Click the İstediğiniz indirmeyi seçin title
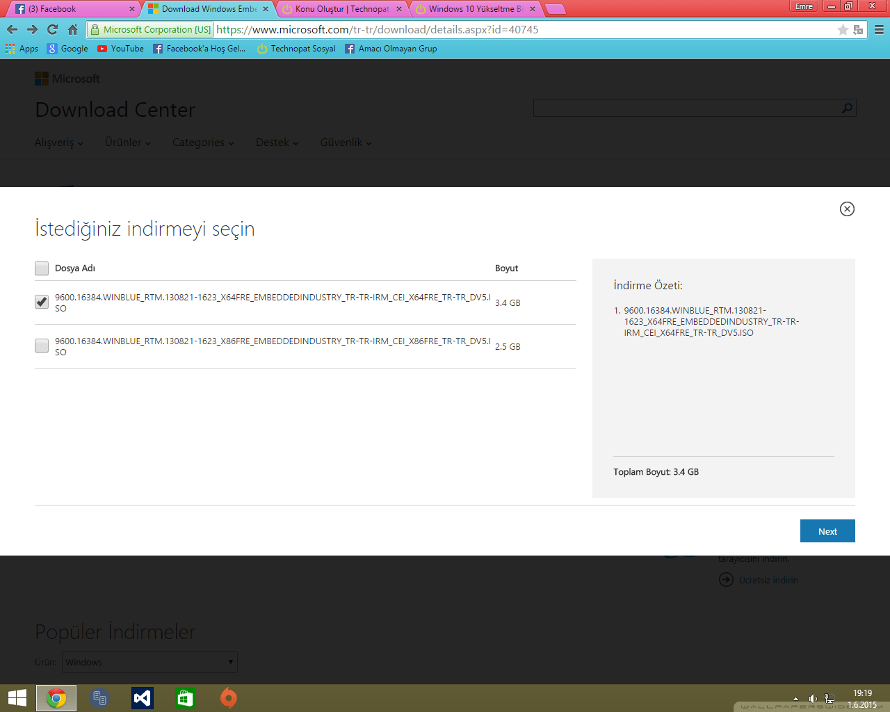Viewport: 890px width, 712px height. pos(145,229)
